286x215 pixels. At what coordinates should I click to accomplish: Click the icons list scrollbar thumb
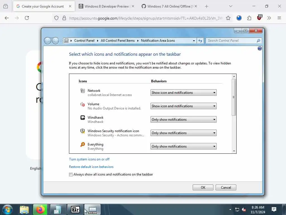(234, 97)
